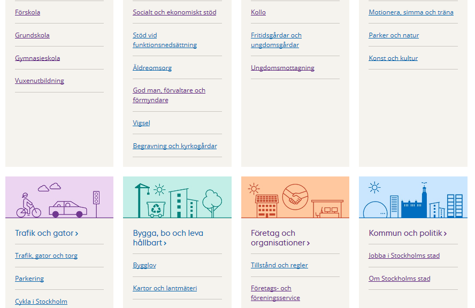The image size is (475, 308).
Task: Click the handshake illustration banner
Action: tap(295, 197)
